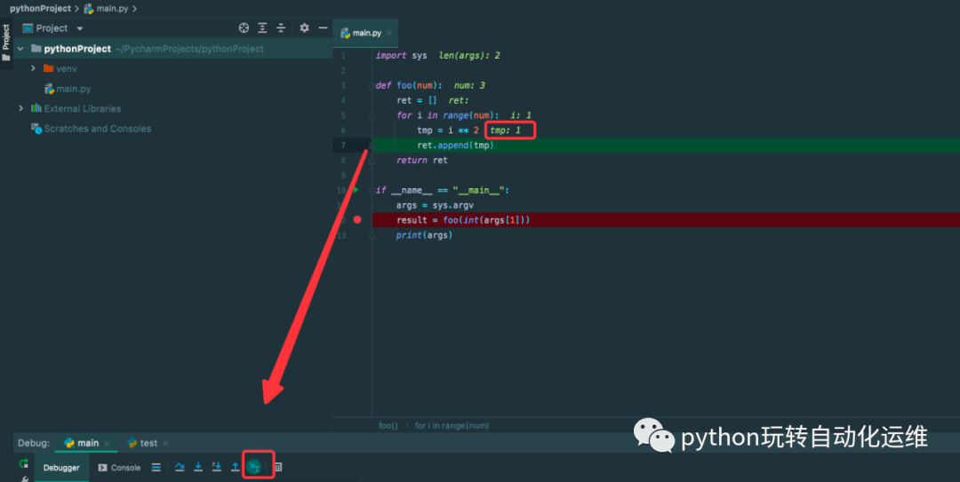960x482 pixels.
Task: Open the Evaluate Expression calculator icon
Action: pyautogui.click(x=278, y=467)
